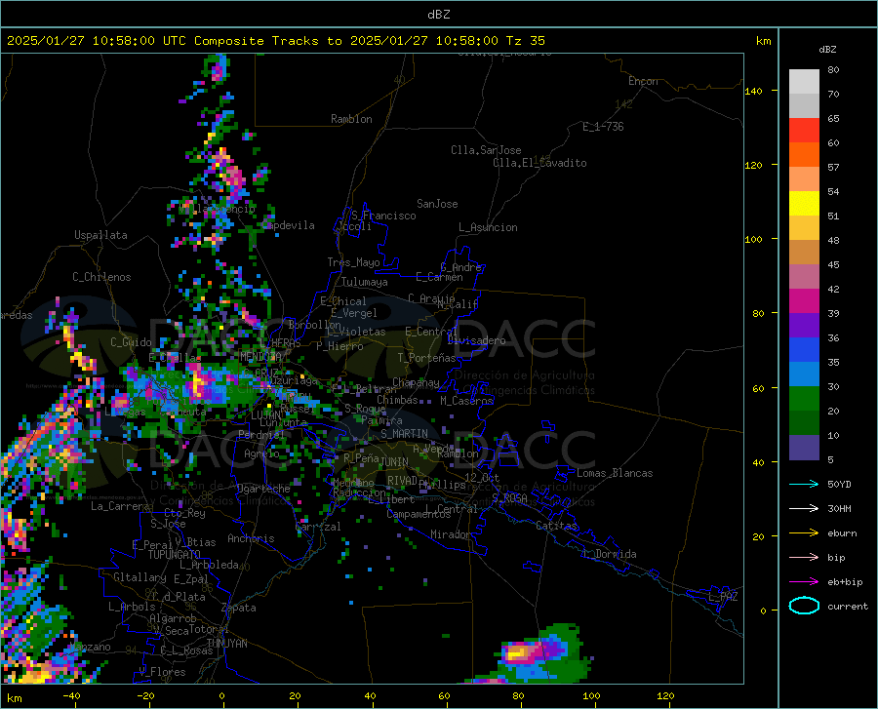Click the Clla.El_Cavadito map label
Viewport: 878px width, 709px height.
pos(539,163)
